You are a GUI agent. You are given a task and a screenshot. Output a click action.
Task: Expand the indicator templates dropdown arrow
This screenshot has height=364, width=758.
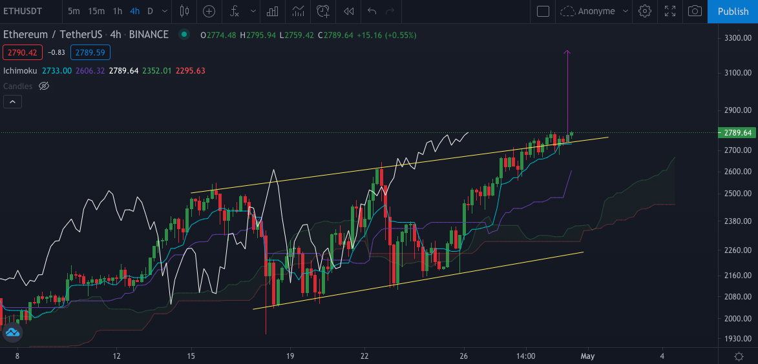click(253, 11)
